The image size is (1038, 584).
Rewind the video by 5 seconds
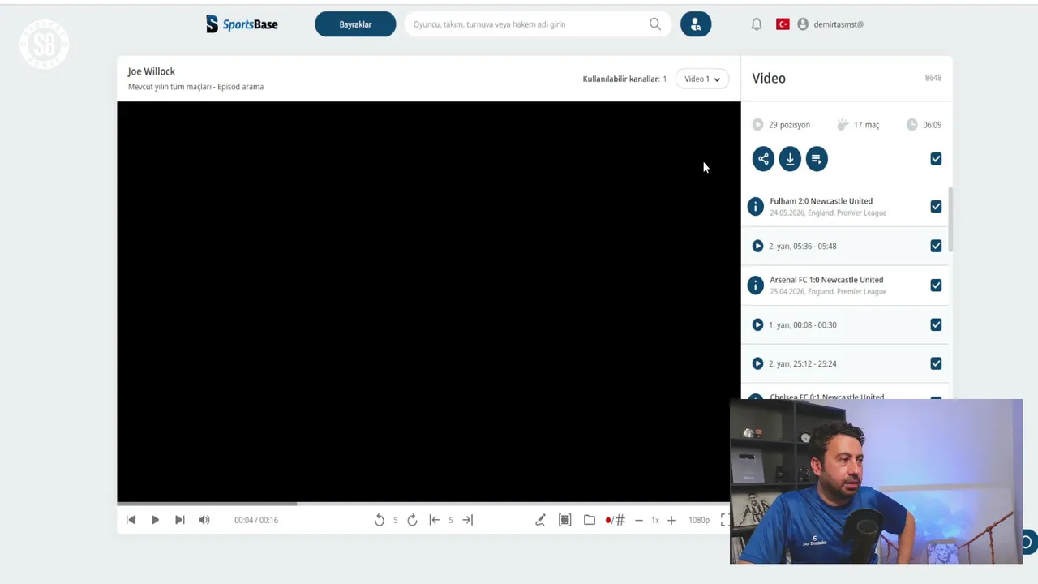(x=379, y=520)
